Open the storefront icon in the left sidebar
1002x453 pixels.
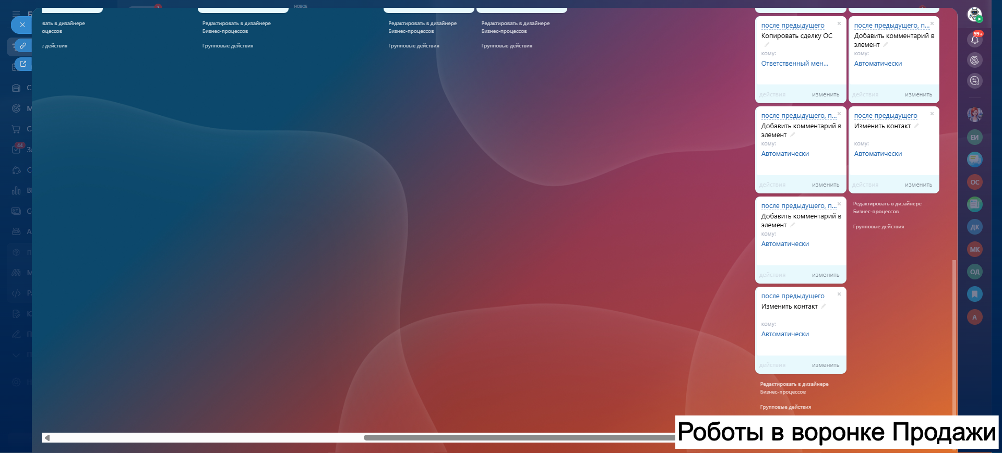16,88
